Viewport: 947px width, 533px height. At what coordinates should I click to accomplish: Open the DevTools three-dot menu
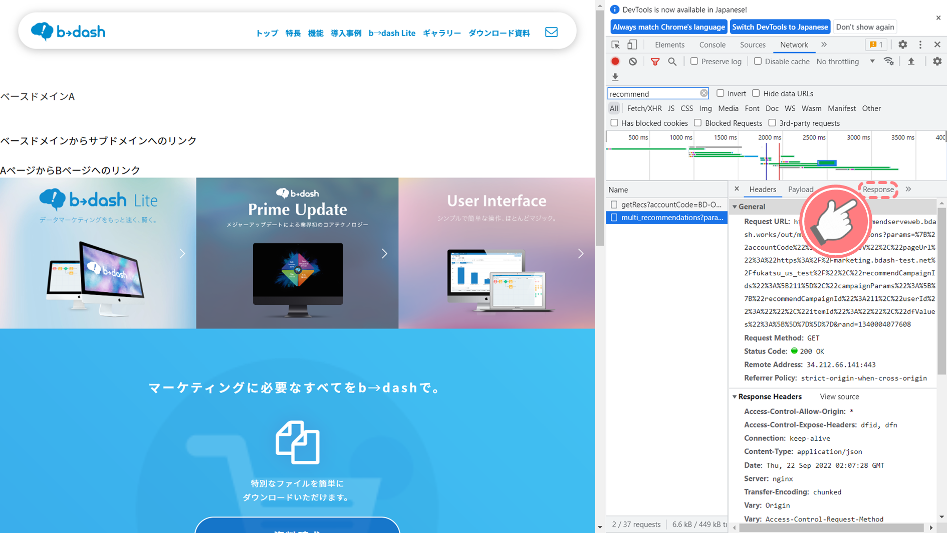(x=920, y=45)
